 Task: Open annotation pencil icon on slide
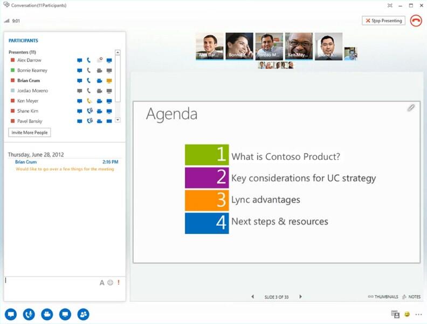(x=411, y=108)
